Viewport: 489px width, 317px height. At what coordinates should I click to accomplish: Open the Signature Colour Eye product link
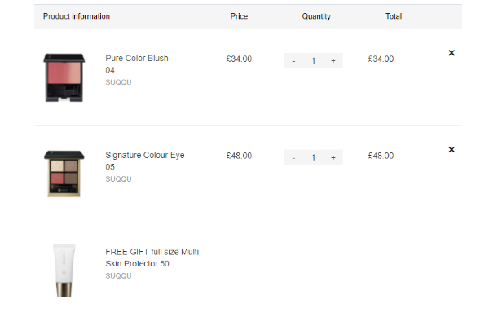click(x=145, y=161)
